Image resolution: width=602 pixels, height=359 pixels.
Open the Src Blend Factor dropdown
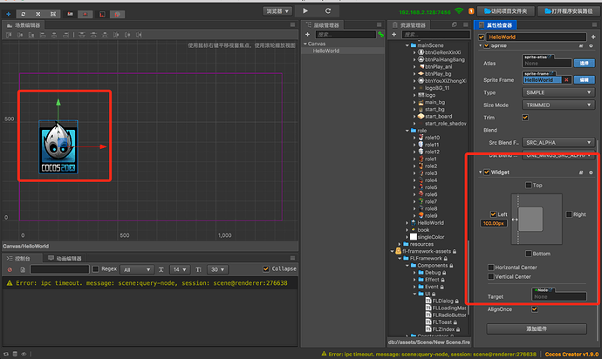click(558, 142)
